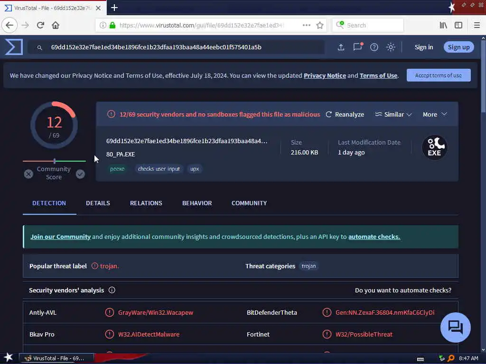Click the 12/69 detection score gauge
Viewport: 486px width, 364px height.
(54, 125)
